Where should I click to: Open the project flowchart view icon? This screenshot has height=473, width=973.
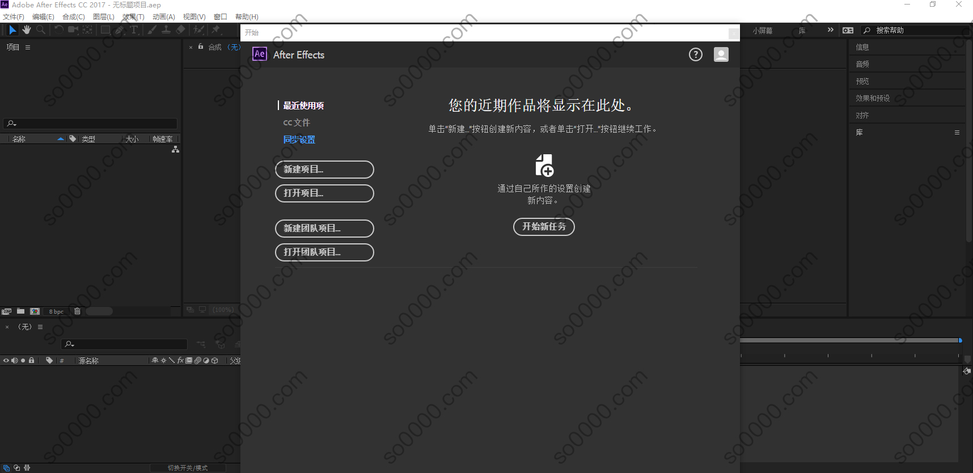click(x=175, y=149)
